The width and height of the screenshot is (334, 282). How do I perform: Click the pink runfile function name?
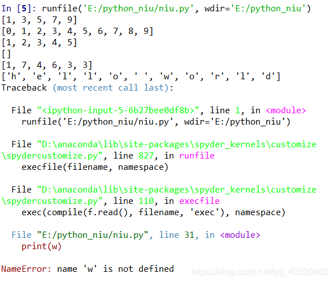(x=197, y=156)
